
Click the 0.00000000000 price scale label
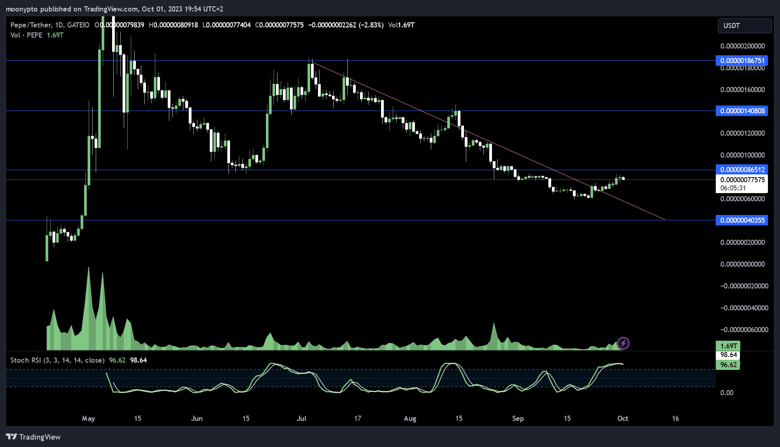[743, 264]
